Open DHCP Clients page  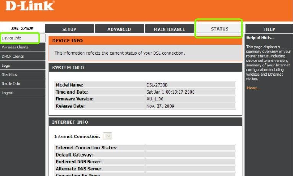coord(23,56)
